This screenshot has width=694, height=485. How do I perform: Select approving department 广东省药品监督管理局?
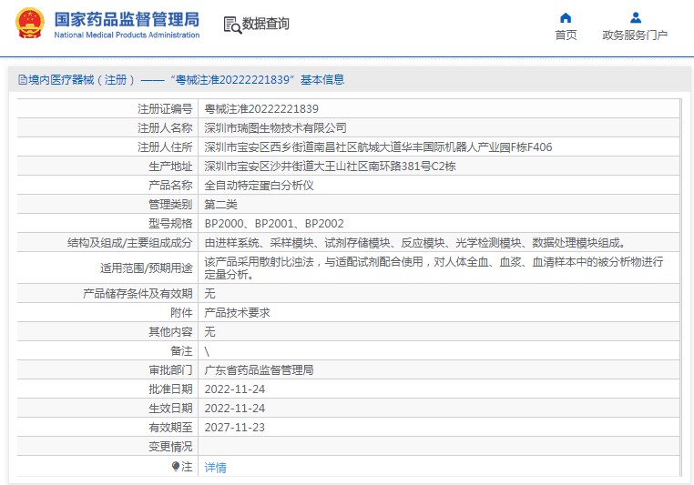coord(259,370)
